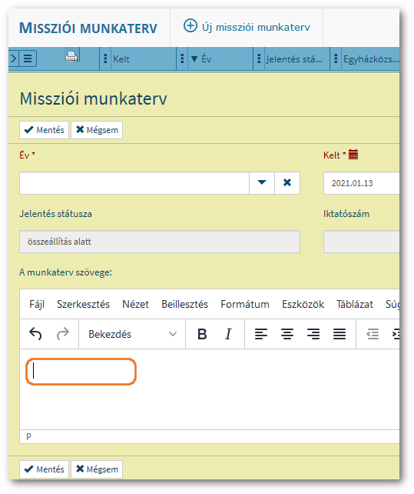Click the redo arrow in editor
414x494 pixels.
pyautogui.click(x=63, y=334)
